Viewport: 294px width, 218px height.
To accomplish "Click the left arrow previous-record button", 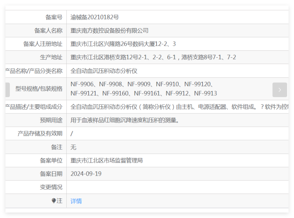I will click(8, 90).
